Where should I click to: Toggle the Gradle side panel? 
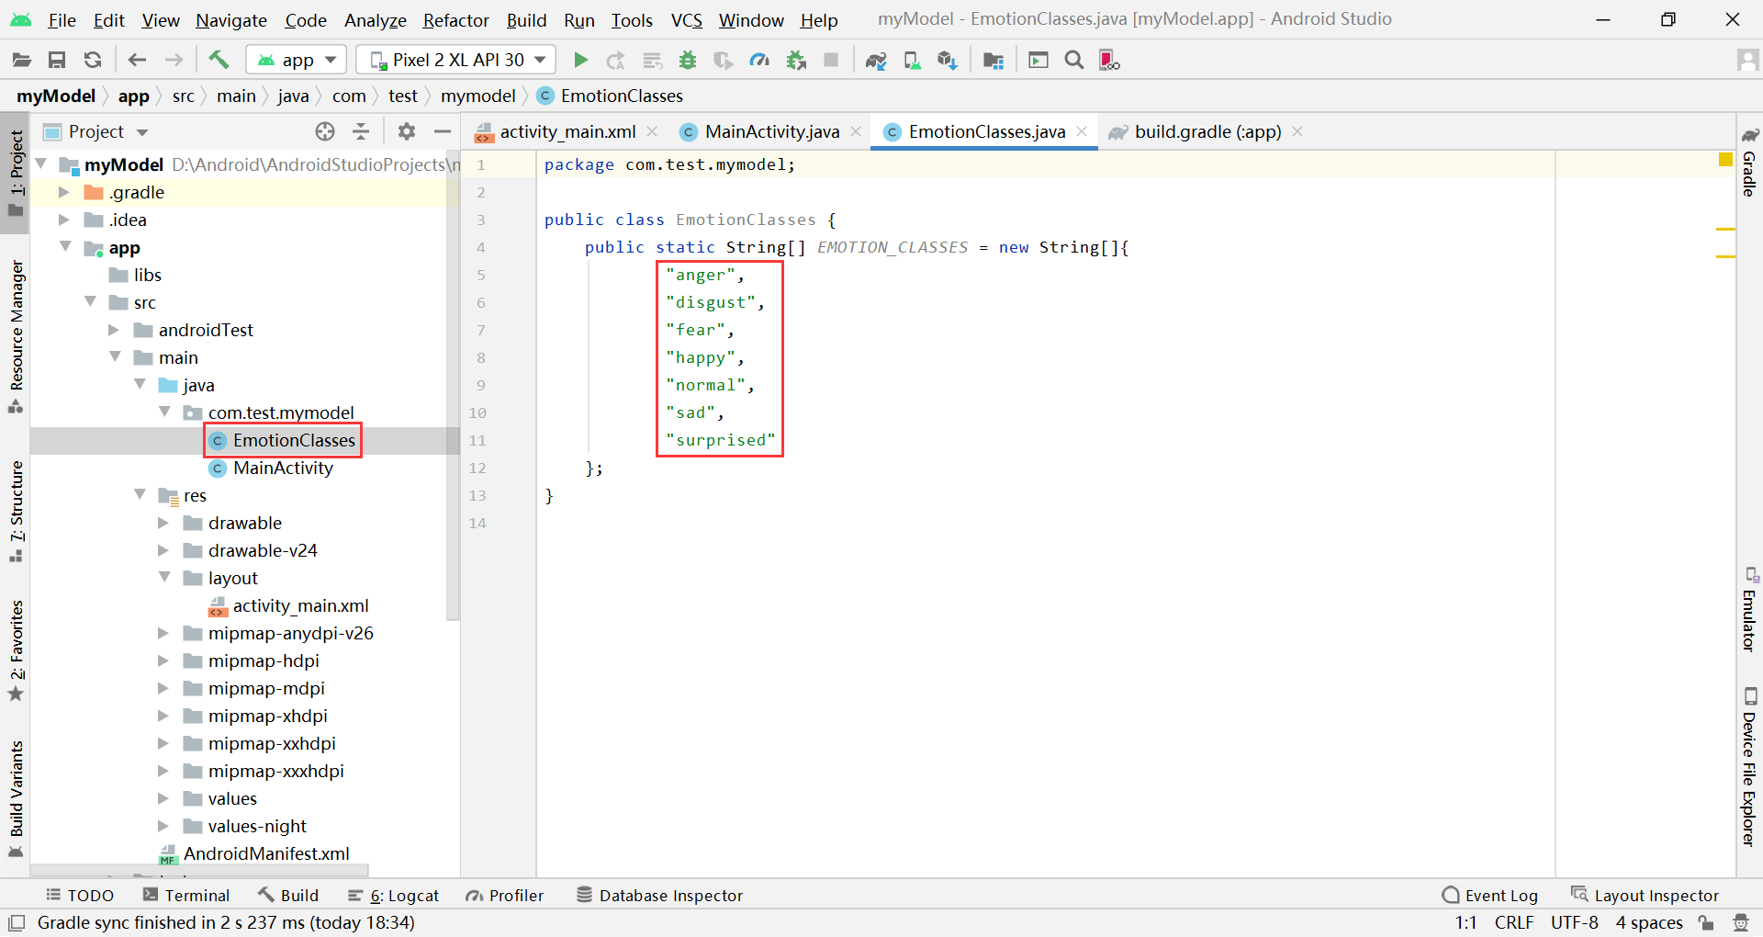[x=1749, y=162]
